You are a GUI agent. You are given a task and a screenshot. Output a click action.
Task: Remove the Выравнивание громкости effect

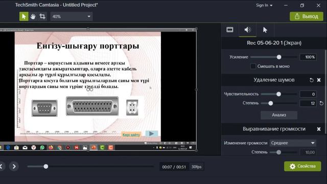click(x=319, y=129)
